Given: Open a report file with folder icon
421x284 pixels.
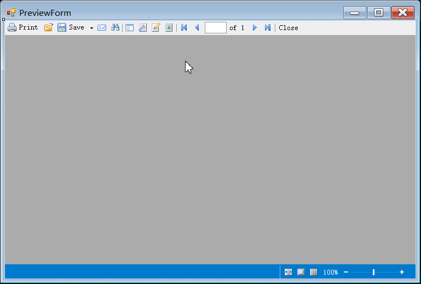Looking at the screenshot, I should pyautogui.click(x=49, y=27).
